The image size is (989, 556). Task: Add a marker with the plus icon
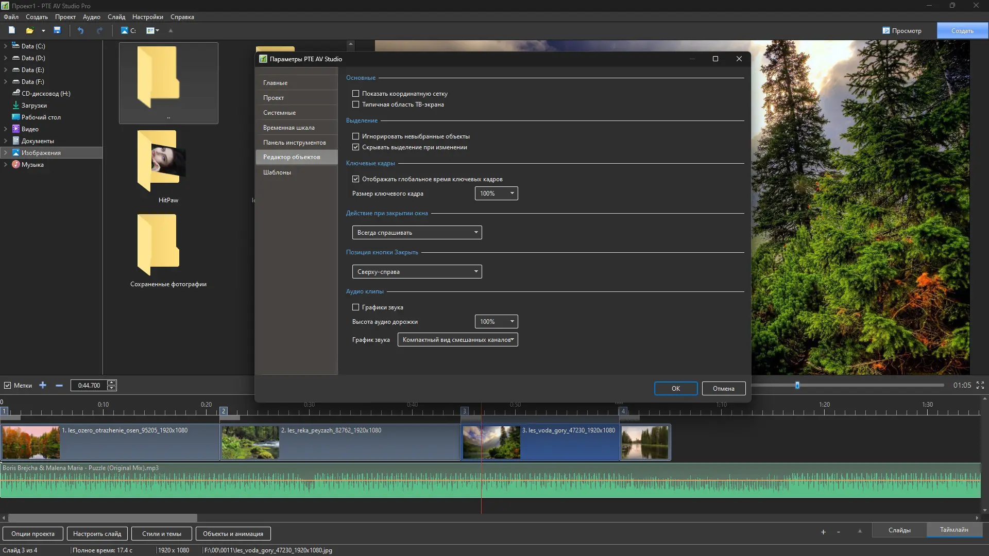click(x=43, y=385)
